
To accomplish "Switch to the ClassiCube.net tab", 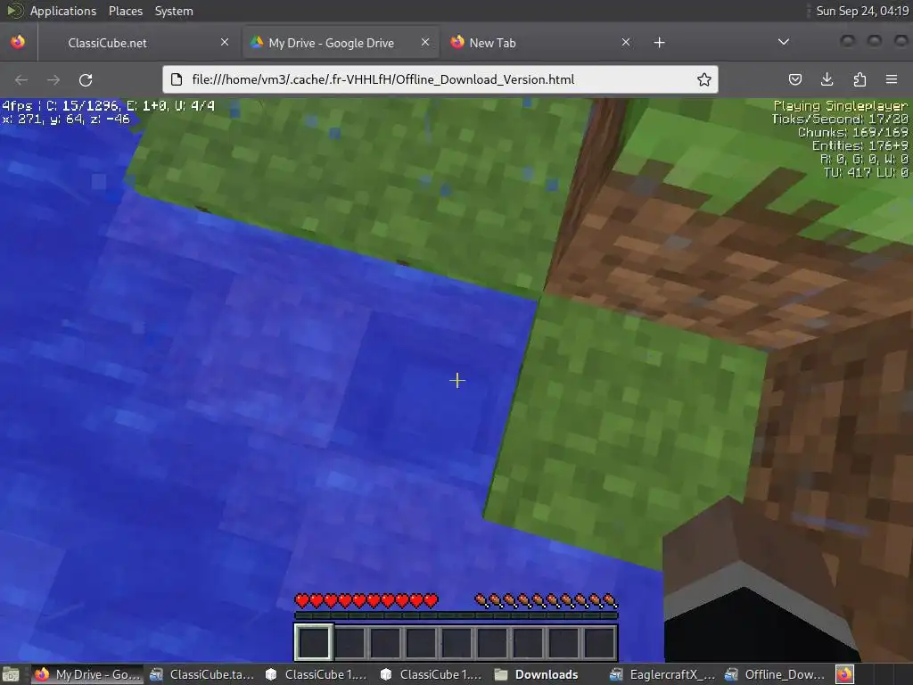I will (x=138, y=43).
